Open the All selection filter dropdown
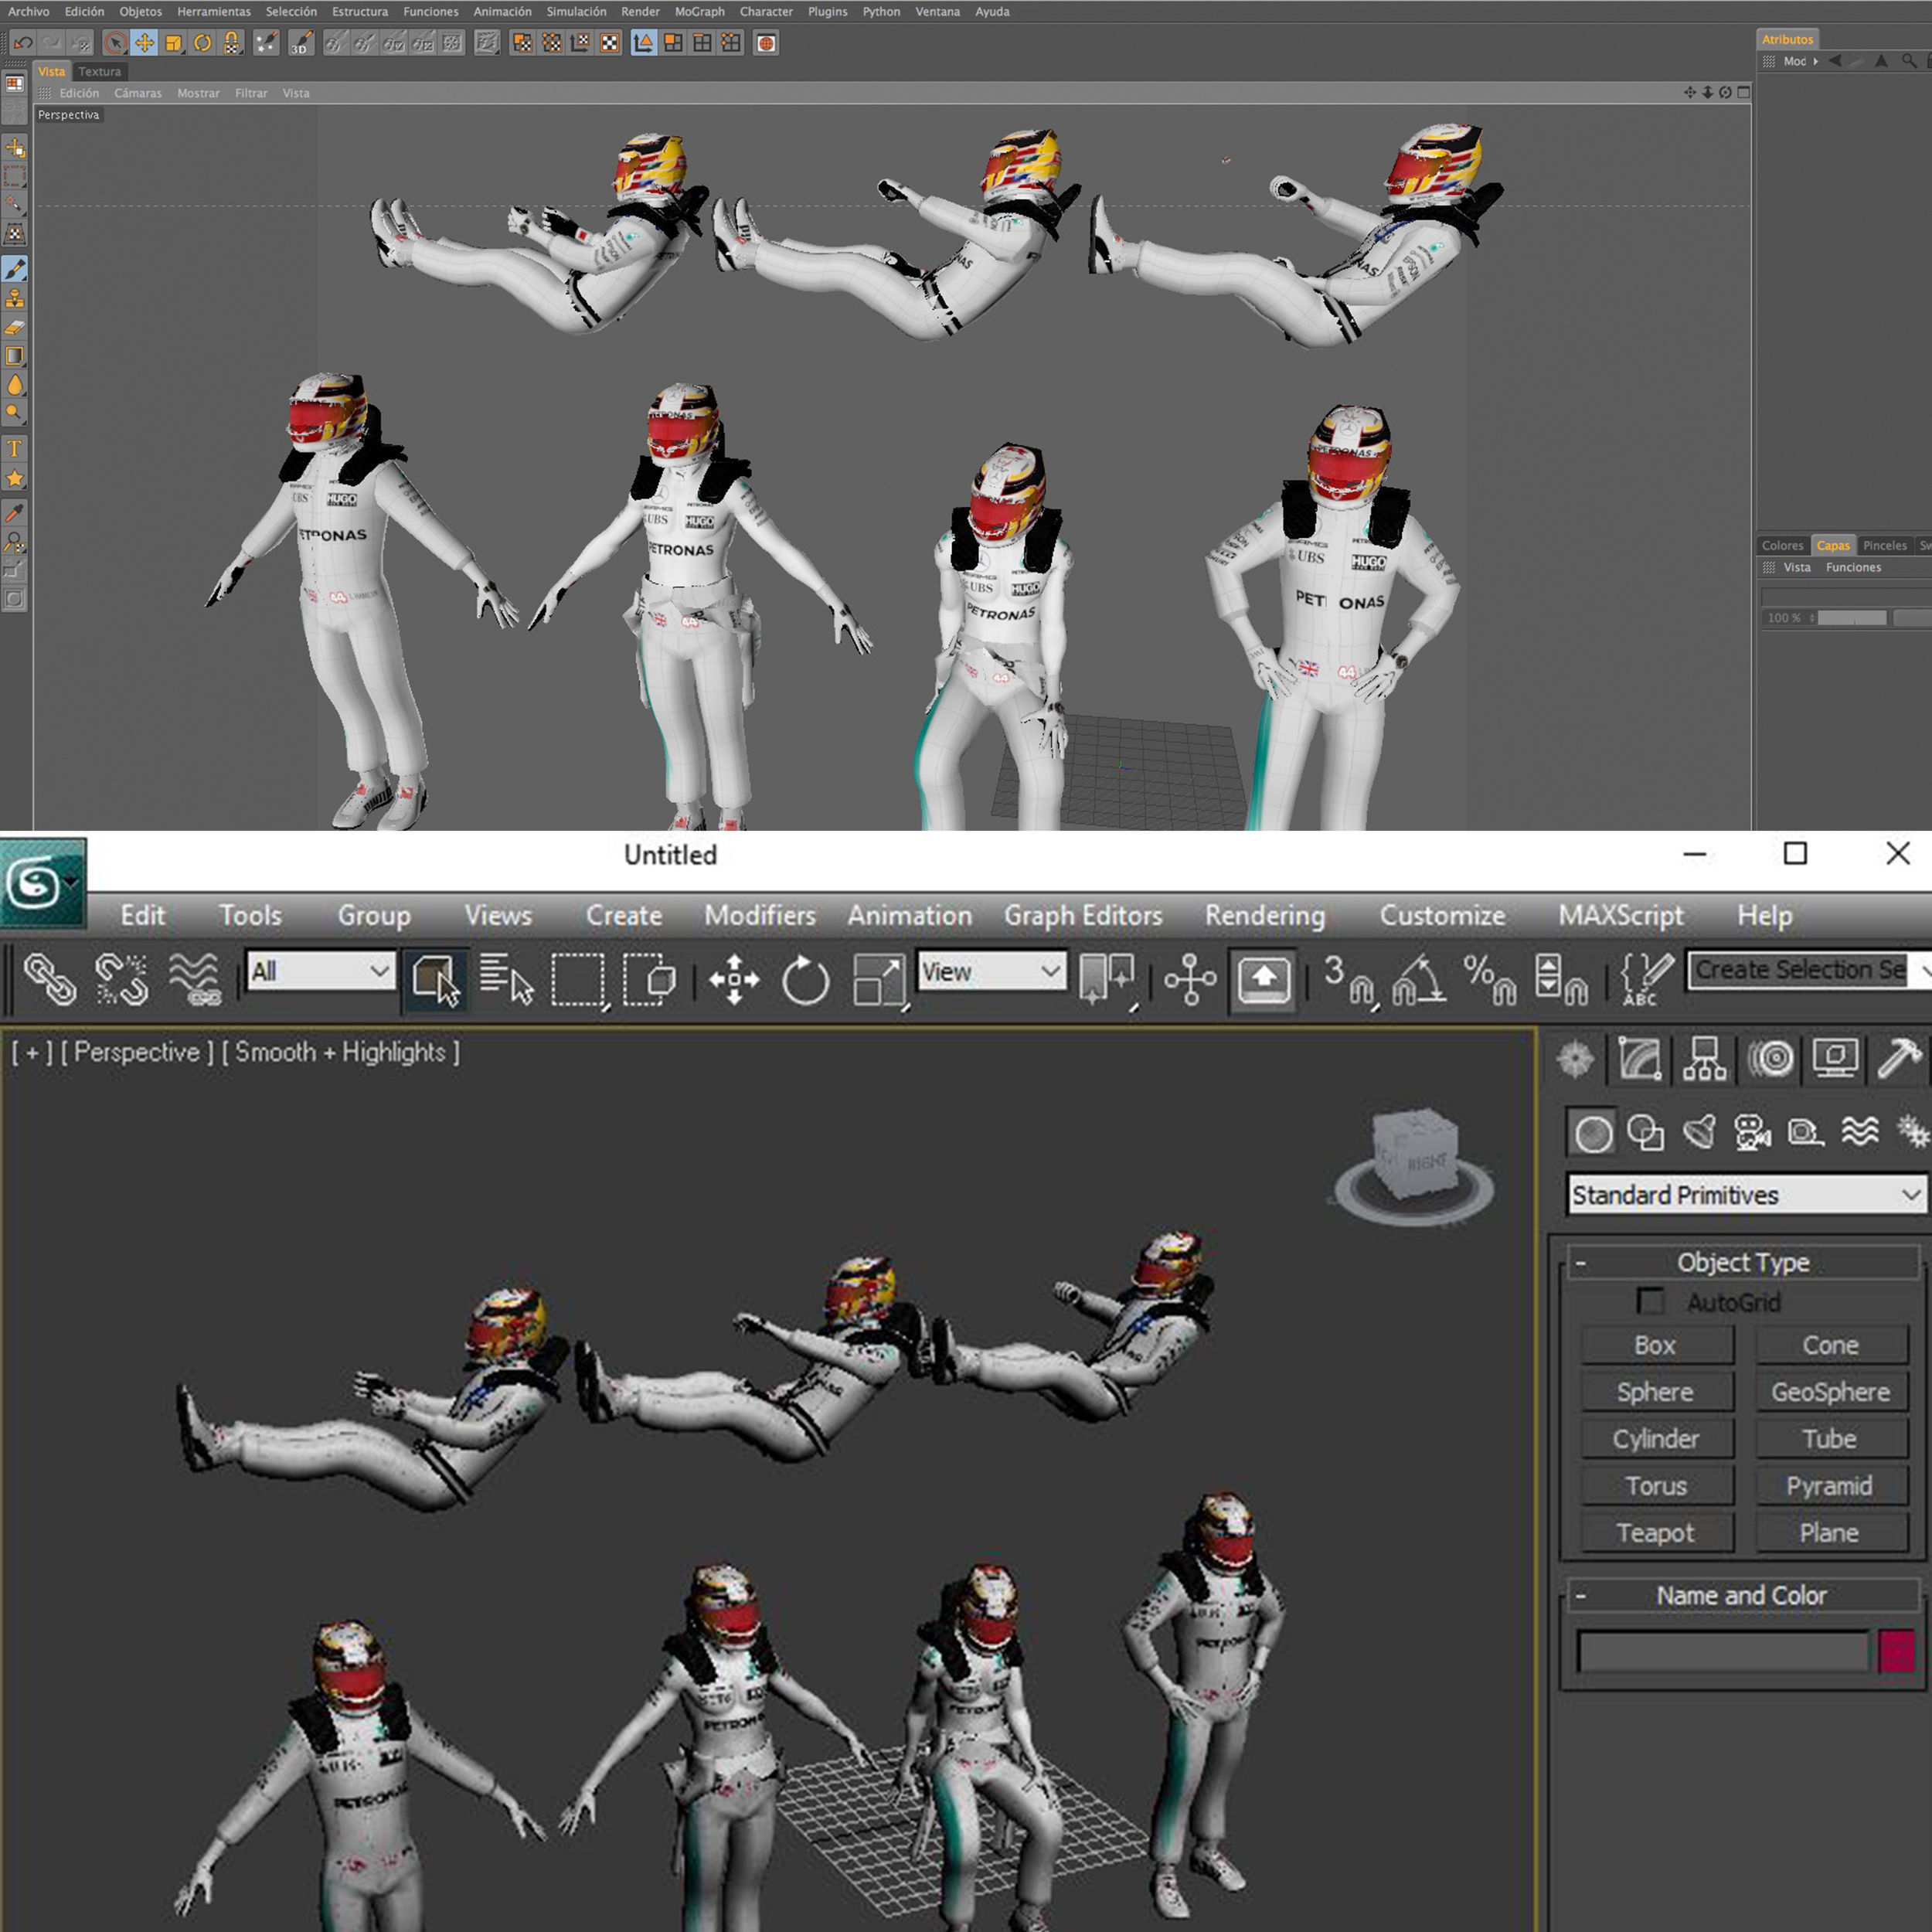1932x1932 pixels. click(x=321, y=971)
